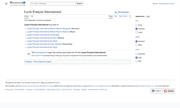Open Lycée Français International Marcel Pagnol (Paraguay) link
Screen dimensions: 180x108
pyautogui.click(x=49, y=29)
